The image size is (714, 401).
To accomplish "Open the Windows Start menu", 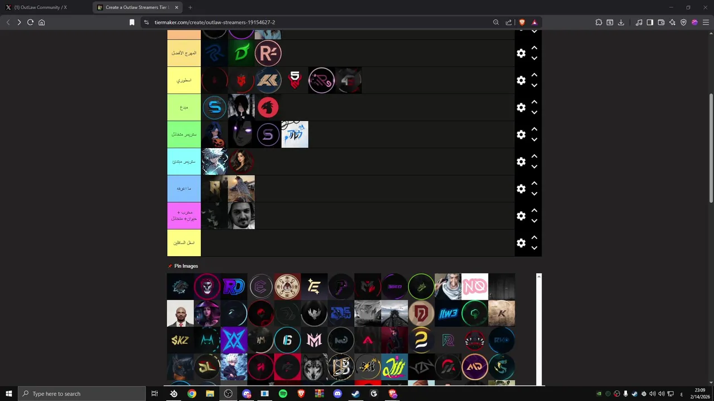I will (9, 394).
